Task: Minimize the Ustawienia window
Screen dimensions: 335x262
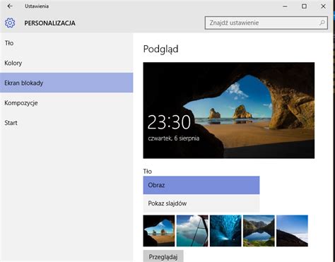Action: point(285,6)
